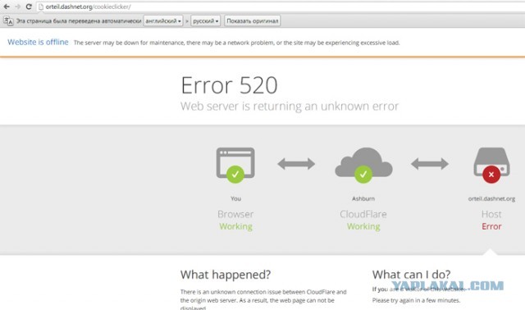The height and width of the screenshot is (310, 525).
Task: Click the 'Ashburn' location label
Action: (363, 198)
